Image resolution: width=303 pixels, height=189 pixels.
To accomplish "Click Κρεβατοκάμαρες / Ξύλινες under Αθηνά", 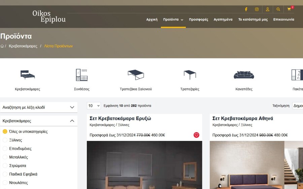I will (232, 125).
